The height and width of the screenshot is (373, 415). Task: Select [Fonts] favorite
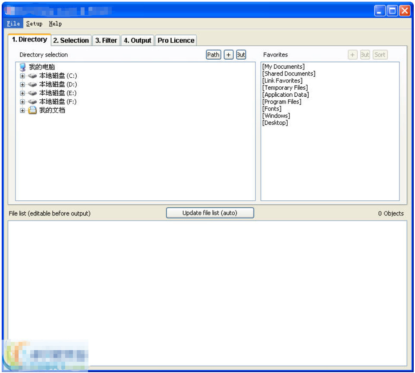click(x=271, y=109)
